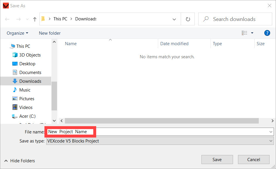This screenshot has height=169, width=276.
Task: Click the blue Downloads arrow icon
Action: [x=15, y=81]
